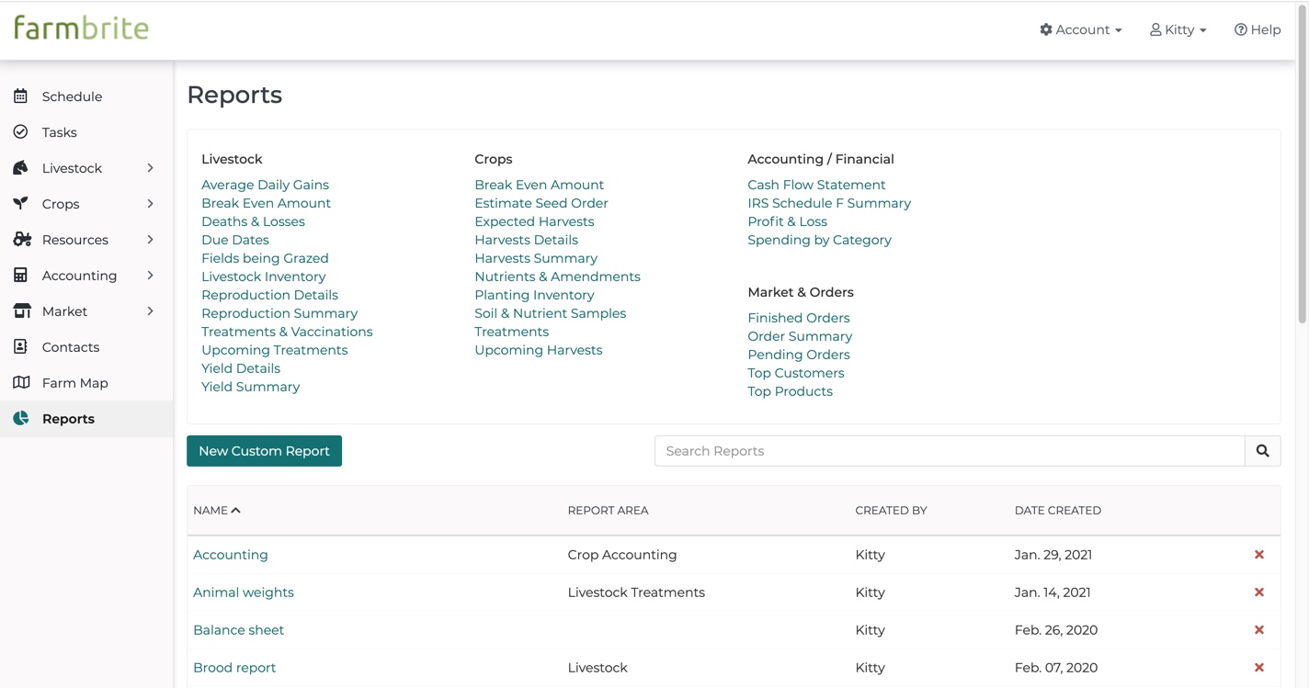Screen dimensions: 1309x688
Task: Open the Top Customers report
Action: 796,373
